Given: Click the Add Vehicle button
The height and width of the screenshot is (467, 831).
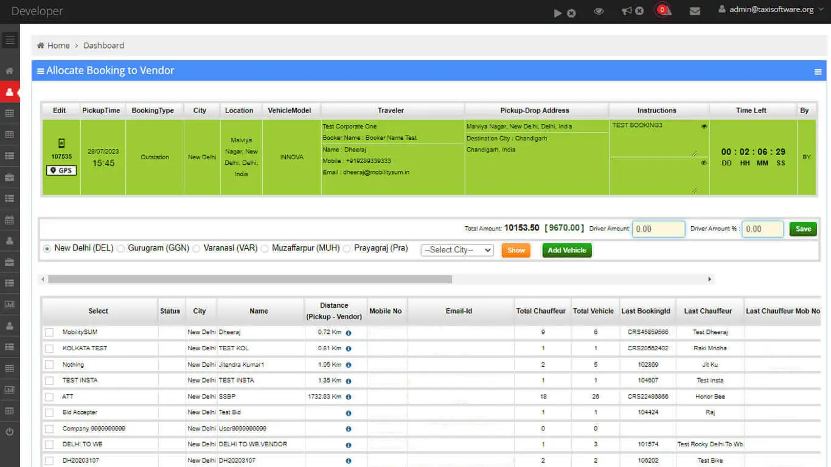Looking at the screenshot, I should tap(566, 250).
